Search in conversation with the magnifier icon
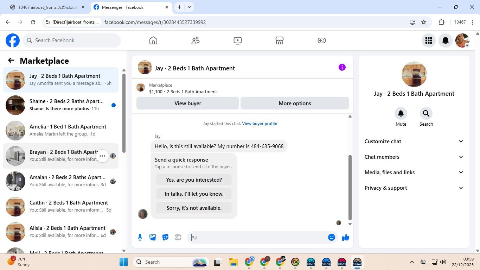480x270 pixels. (426, 113)
